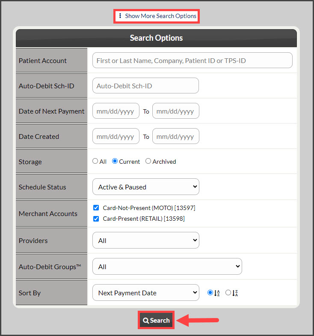Image resolution: width=314 pixels, height=336 pixels.
Task: Click the Patient Account label
Action: (43, 61)
